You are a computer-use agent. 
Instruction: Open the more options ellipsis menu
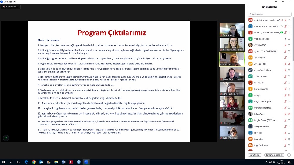289,155
